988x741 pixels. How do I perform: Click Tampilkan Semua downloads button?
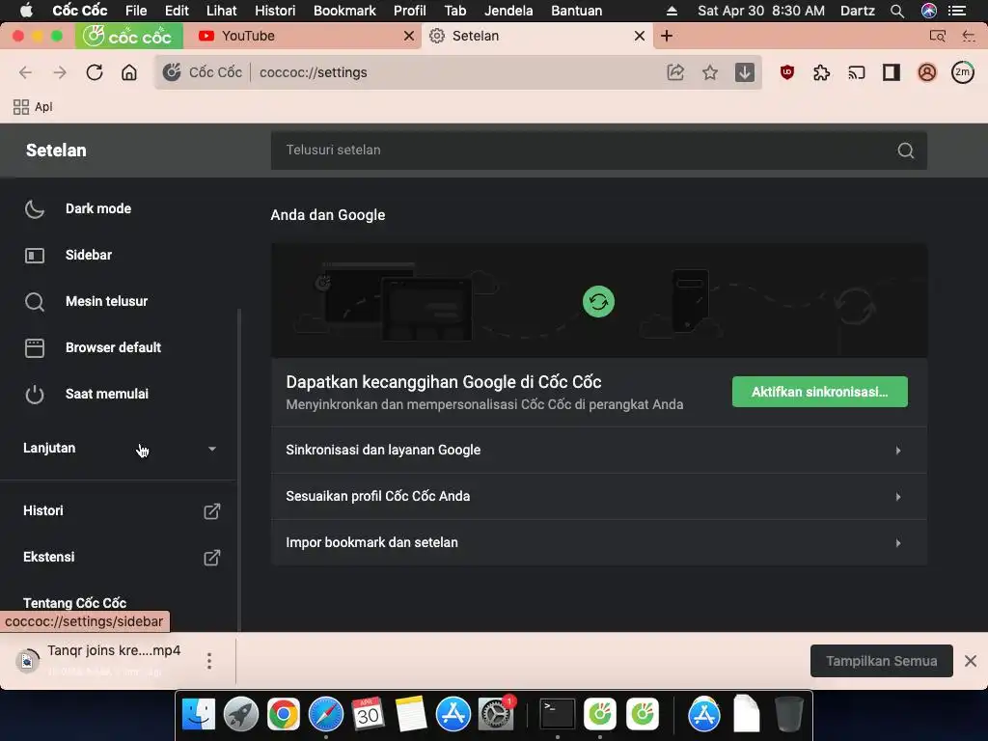[882, 661]
